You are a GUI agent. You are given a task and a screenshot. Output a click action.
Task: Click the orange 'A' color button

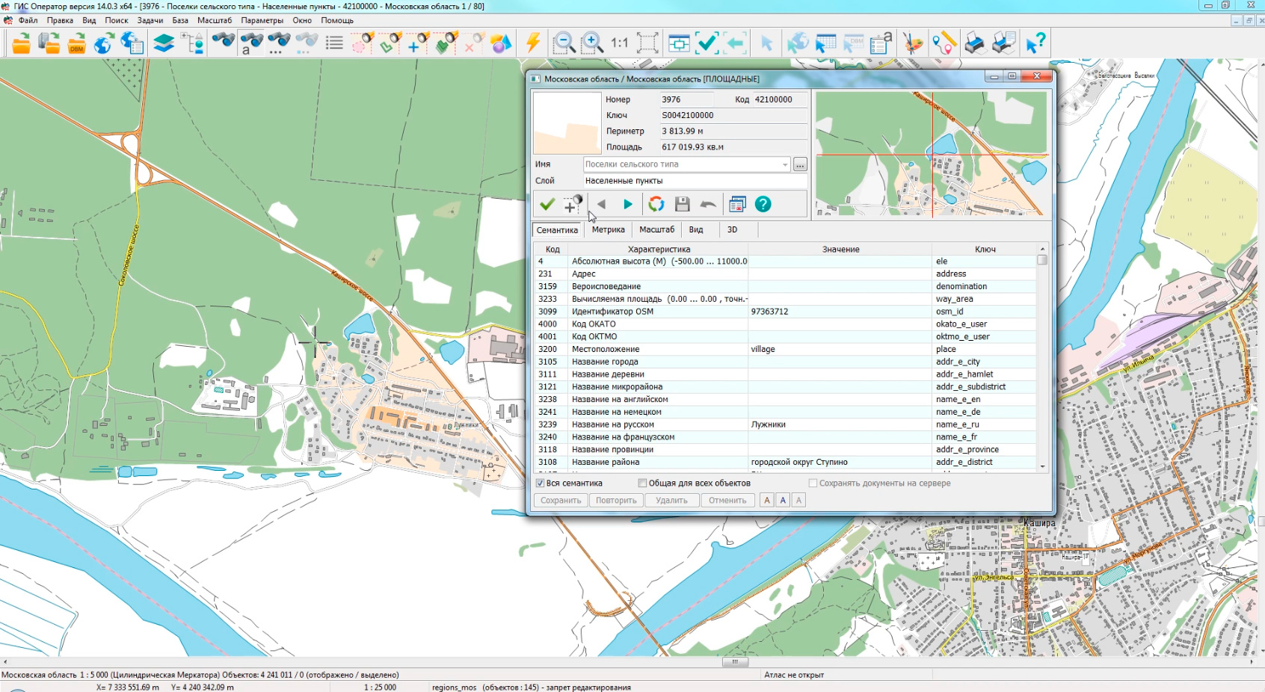767,501
